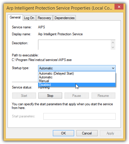
Task: Select Automatic (Delayed Start) option
Action: pos(77,73)
